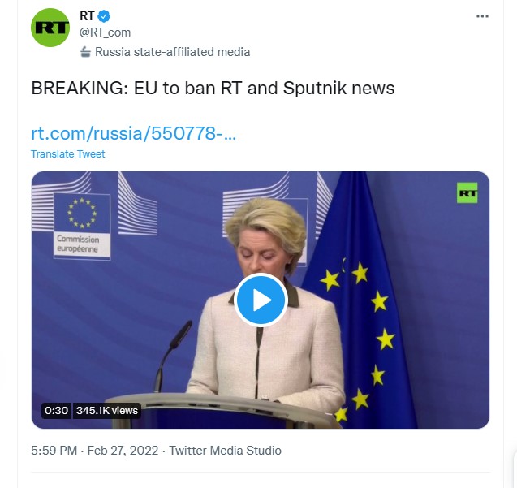This screenshot has width=517, height=488.
Task: Open the 5:59 PM timestamp
Action: point(54,451)
